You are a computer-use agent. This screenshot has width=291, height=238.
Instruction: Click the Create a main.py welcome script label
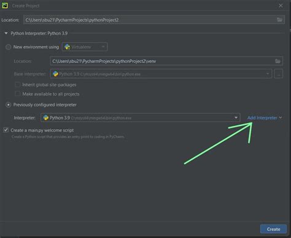[42, 130]
